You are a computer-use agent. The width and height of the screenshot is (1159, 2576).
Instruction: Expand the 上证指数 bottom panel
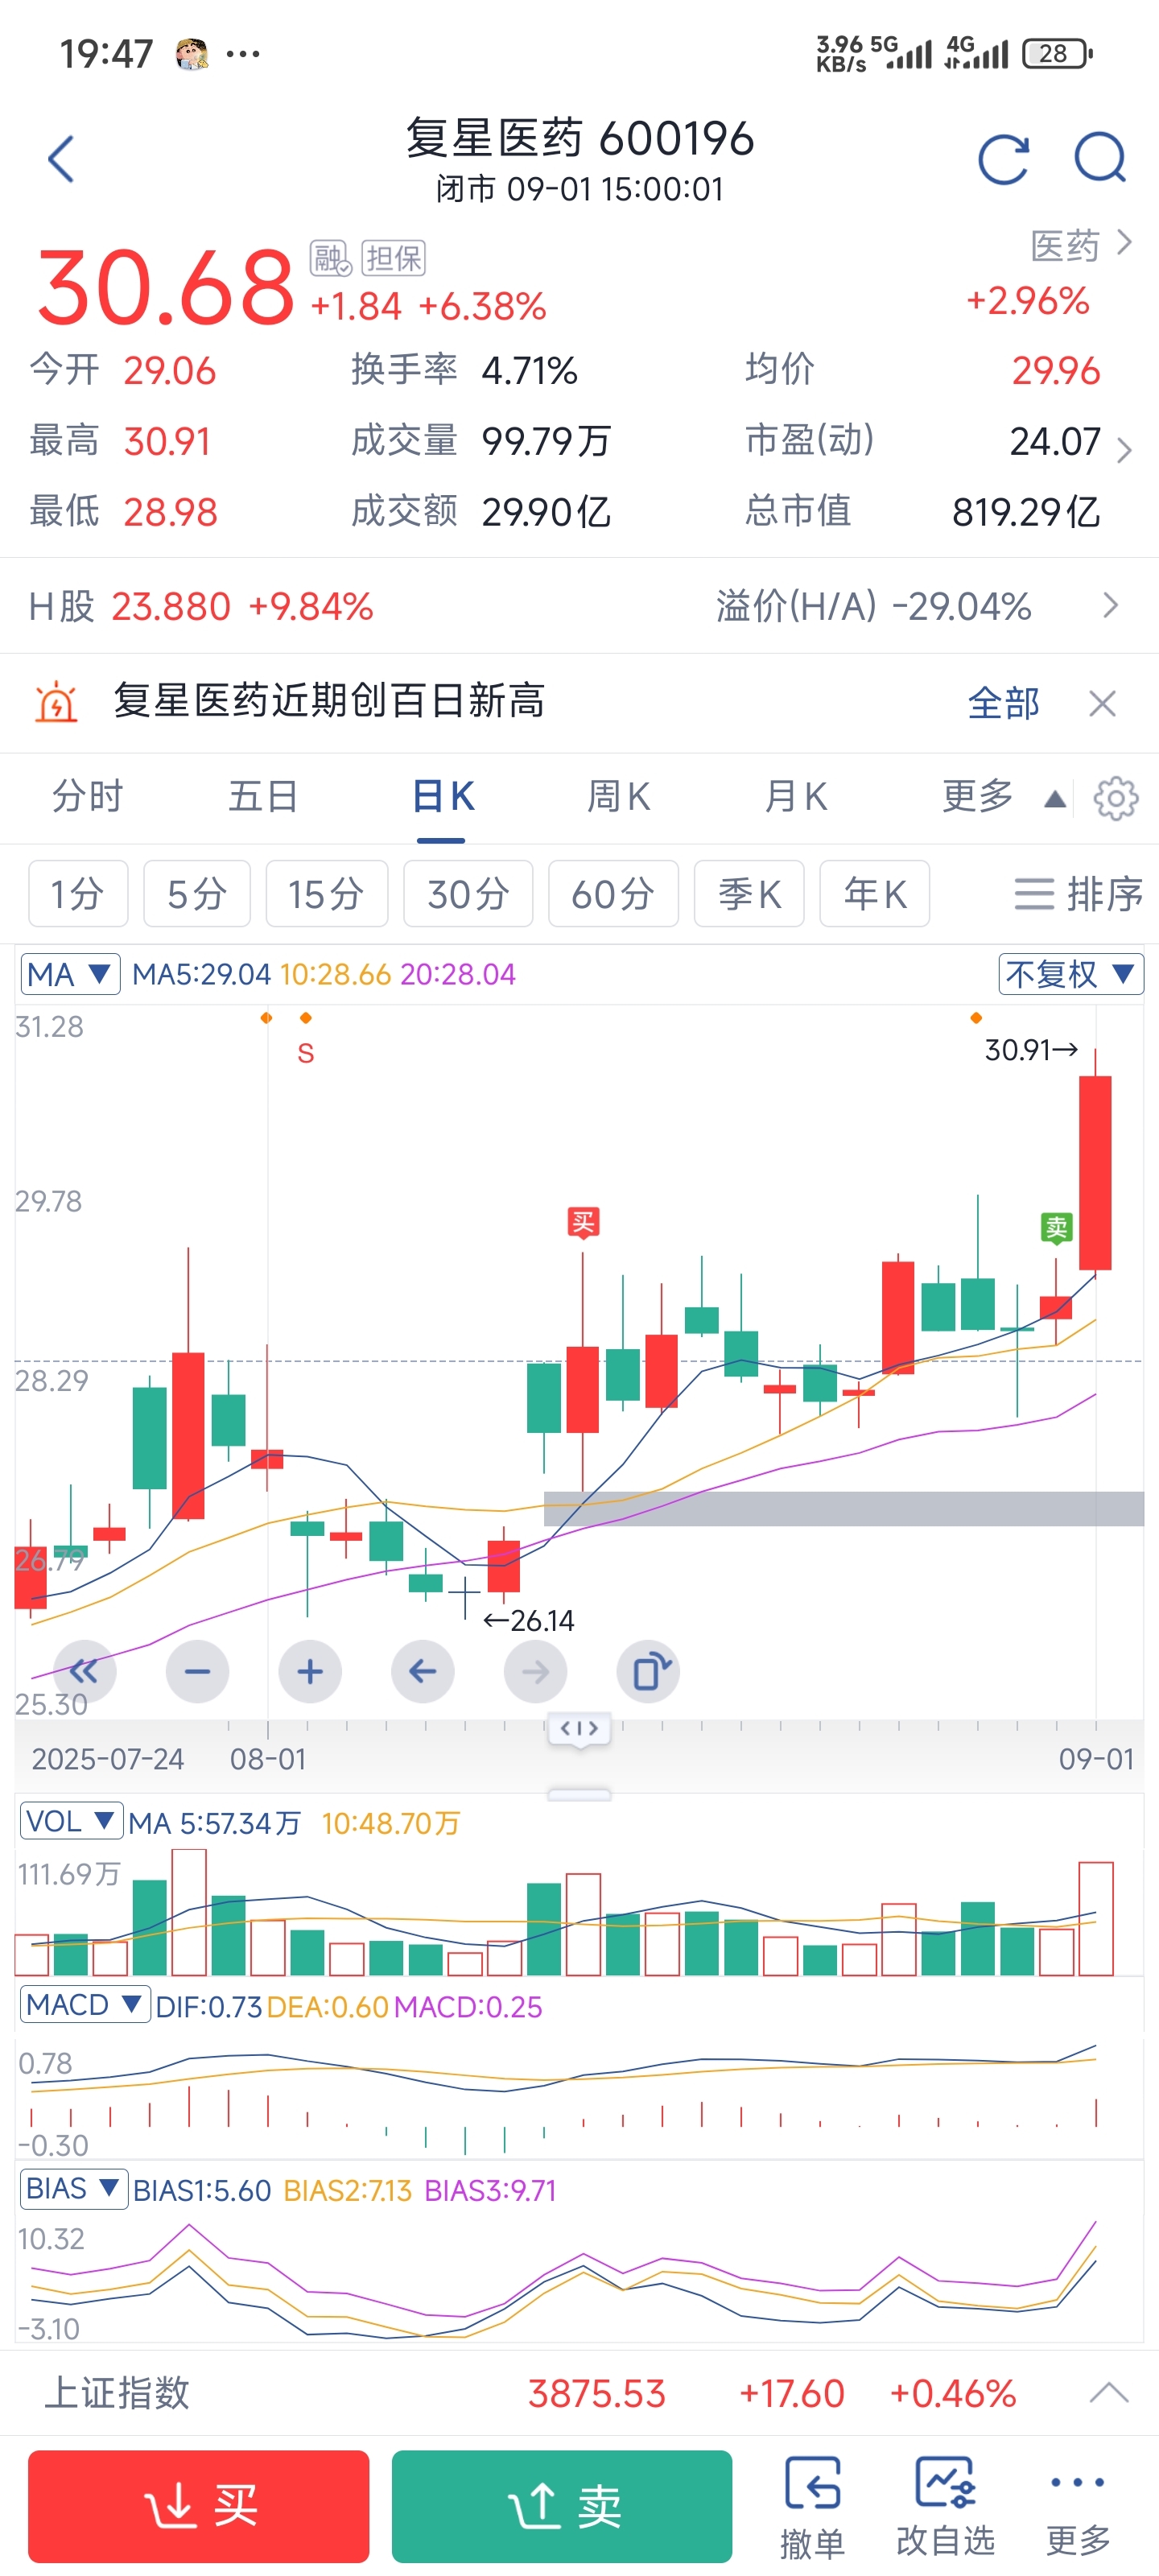click(1108, 2393)
